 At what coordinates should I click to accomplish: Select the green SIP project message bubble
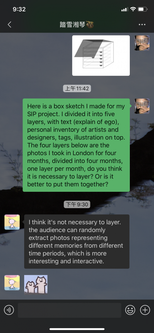point(76,145)
